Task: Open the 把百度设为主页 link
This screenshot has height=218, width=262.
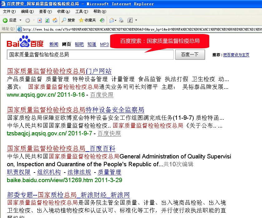Action: coord(236,55)
